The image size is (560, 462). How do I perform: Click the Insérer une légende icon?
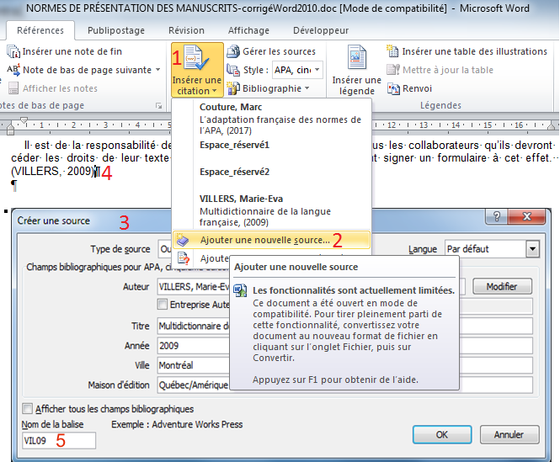click(357, 57)
